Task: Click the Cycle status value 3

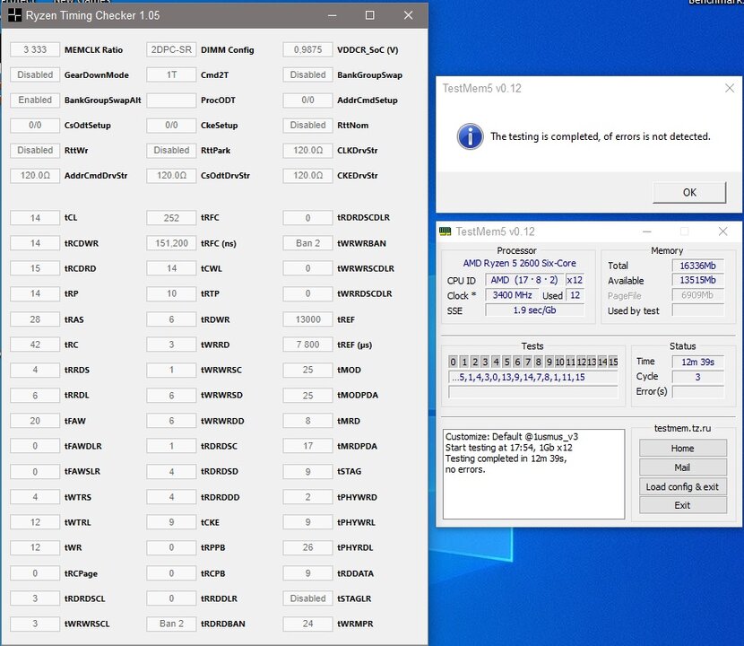Action: 697,377
